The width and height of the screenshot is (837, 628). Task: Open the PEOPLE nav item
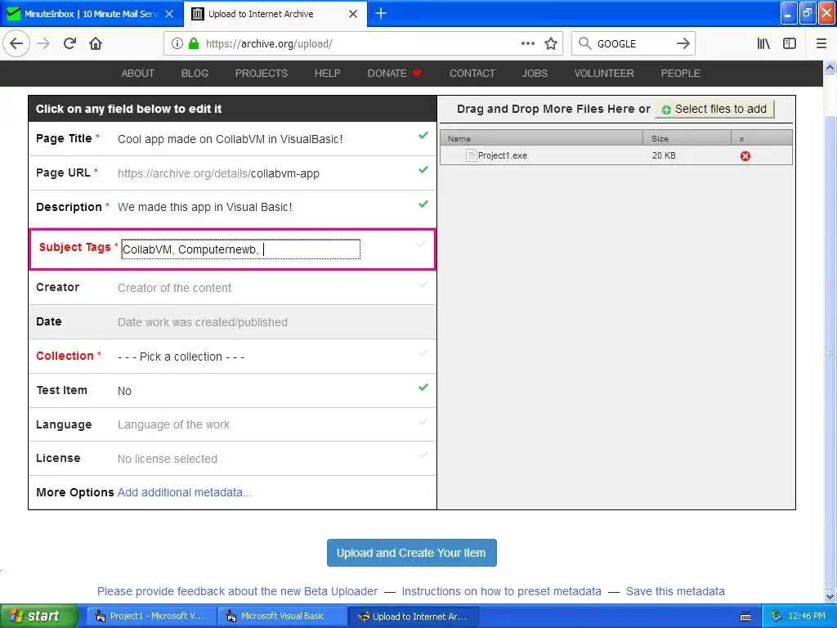point(681,74)
